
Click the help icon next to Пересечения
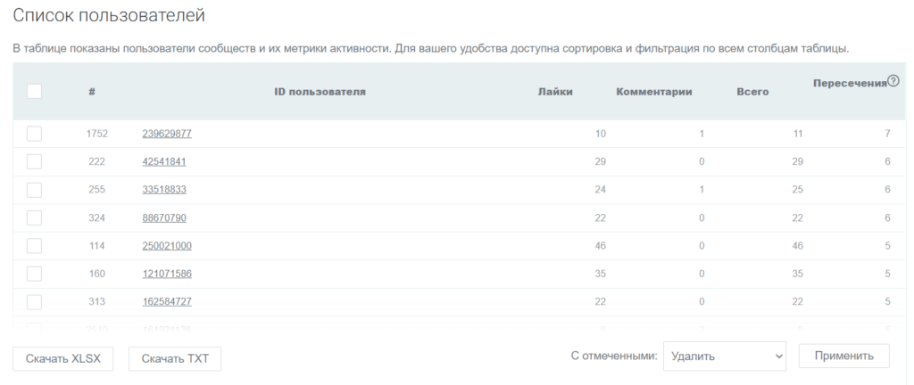[x=893, y=81]
